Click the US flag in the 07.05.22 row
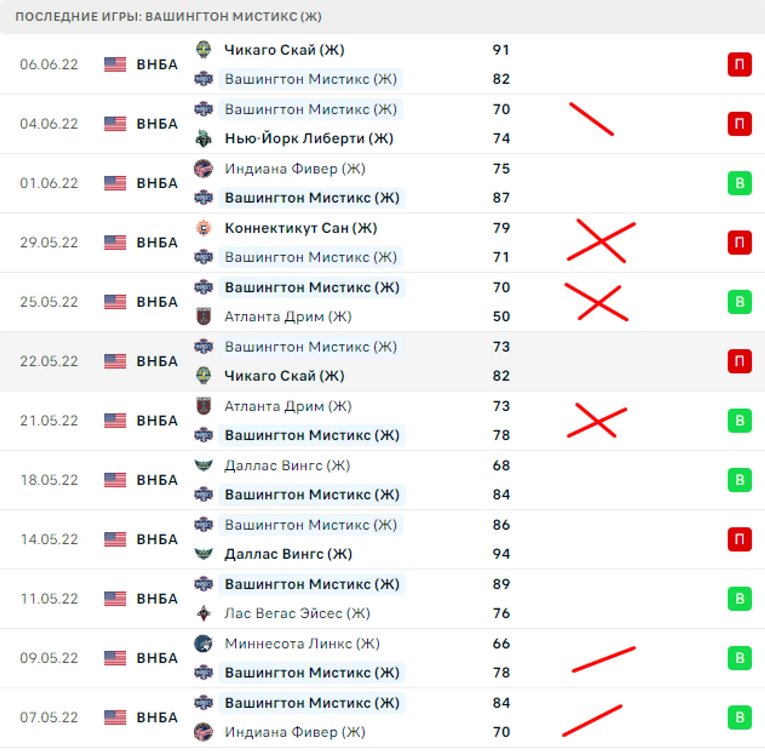Viewport: 765px width, 751px height. [x=115, y=717]
